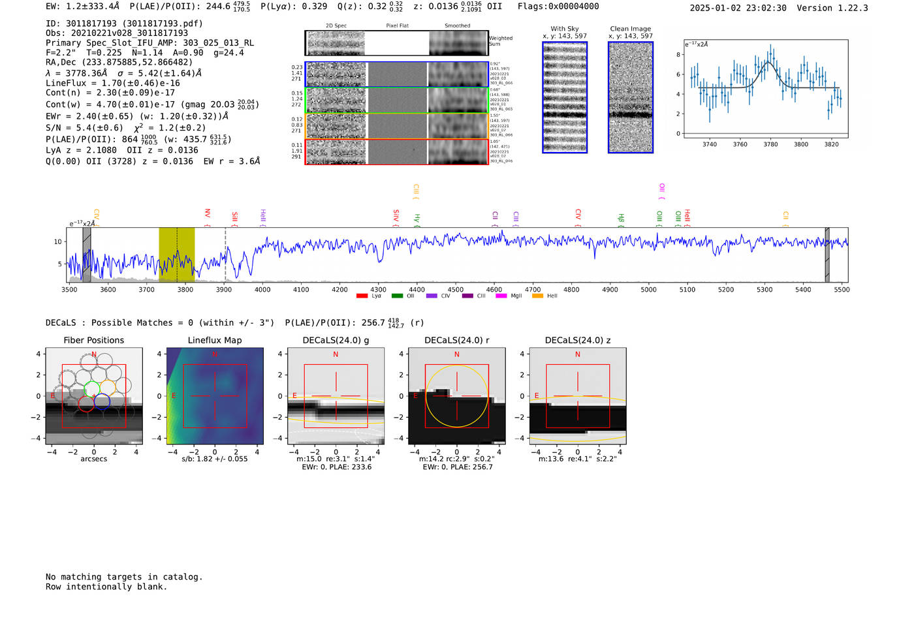Viewport: 914px width, 622px height.
Task: Select the magenta MgII legend swatch
Action: coord(501,296)
